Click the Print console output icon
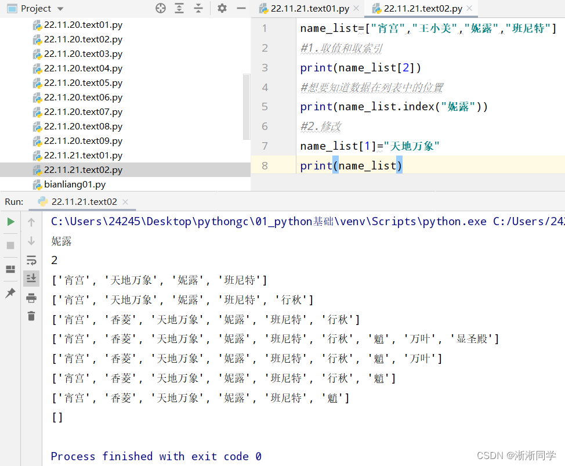This screenshot has width=565, height=466. coord(31,298)
